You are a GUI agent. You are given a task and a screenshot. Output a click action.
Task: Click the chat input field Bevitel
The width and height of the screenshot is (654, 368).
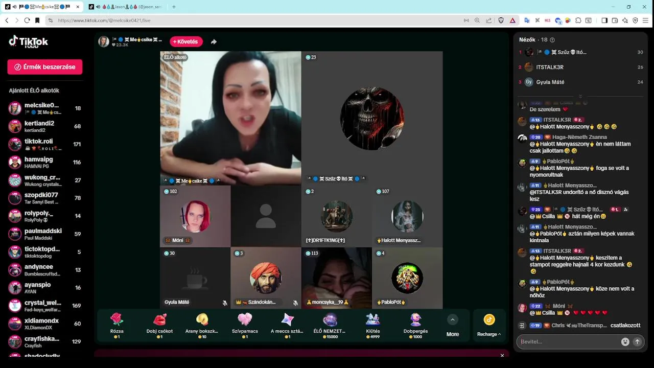click(x=567, y=341)
